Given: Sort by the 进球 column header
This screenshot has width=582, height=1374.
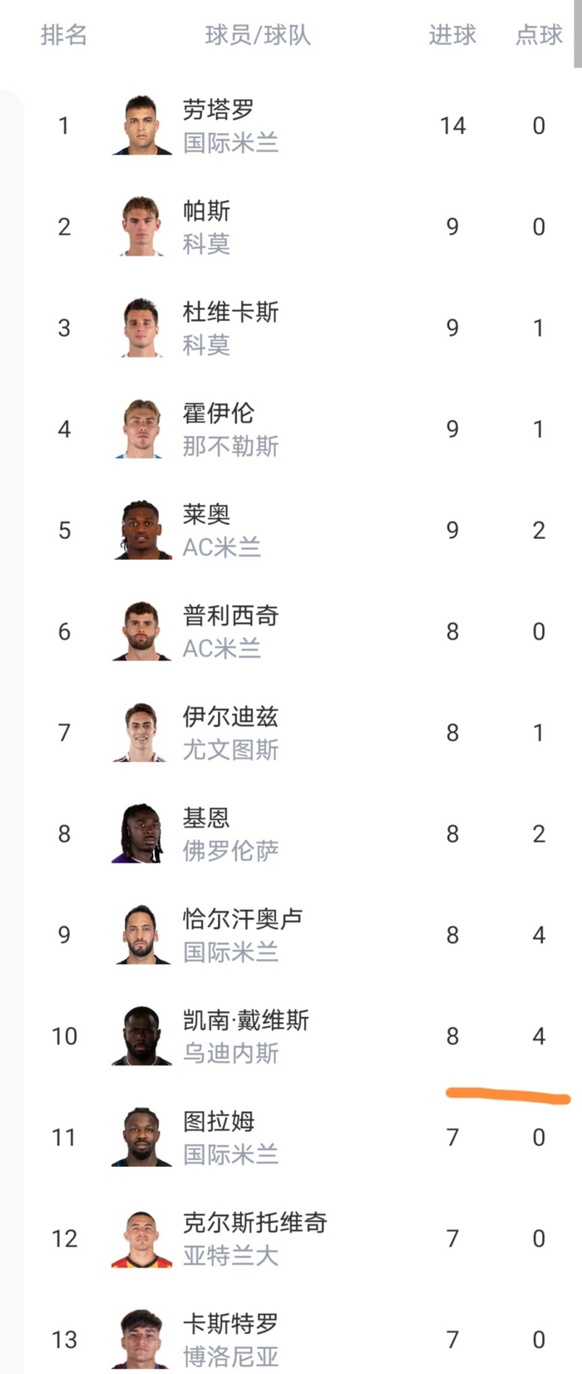Looking at the screenshot, I should 452,35.
